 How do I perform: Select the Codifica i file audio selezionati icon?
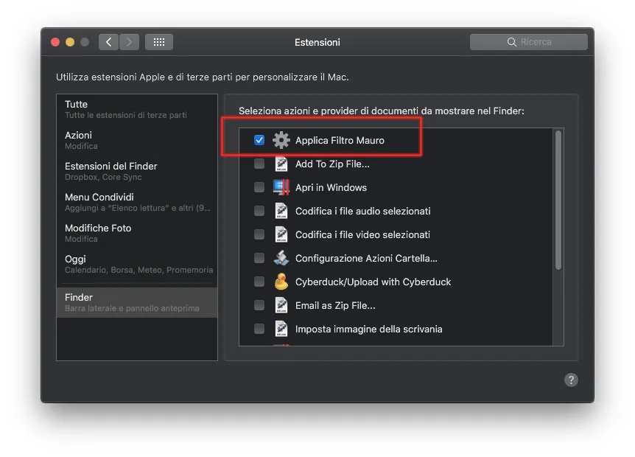point(282,211)
